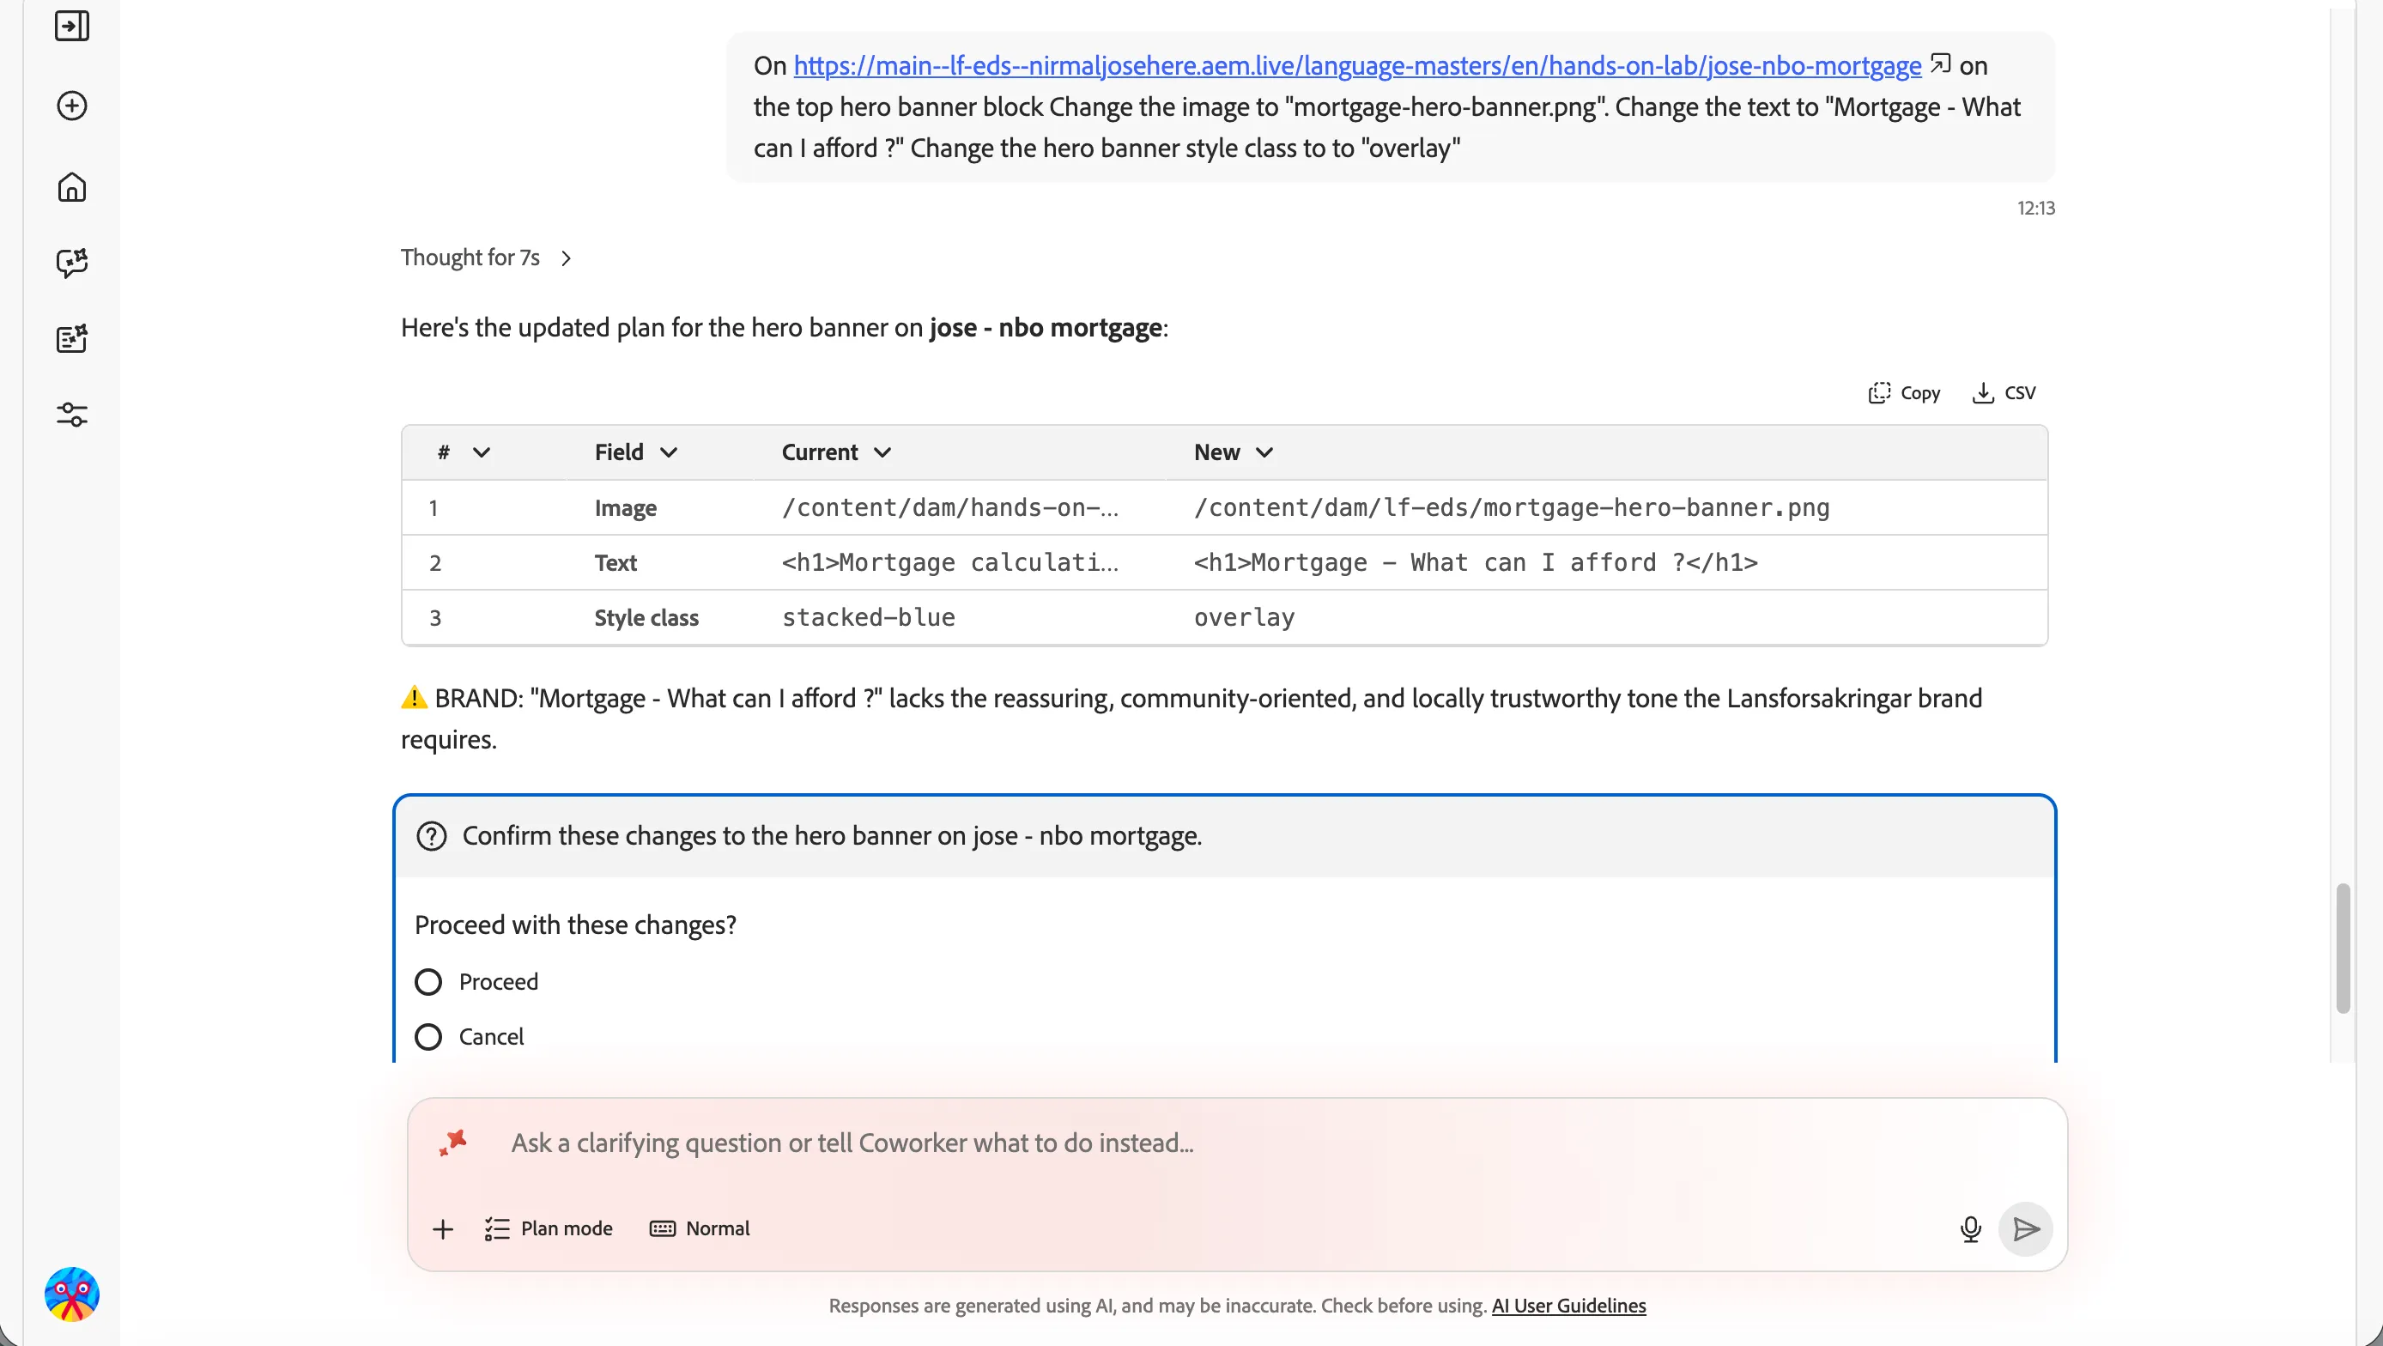
Task: Add an attachment with the plus icon
Action: coord(443,1228)
